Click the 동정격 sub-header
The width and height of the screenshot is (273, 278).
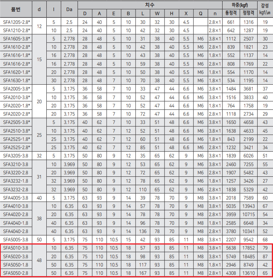click(x=230, y=14)
